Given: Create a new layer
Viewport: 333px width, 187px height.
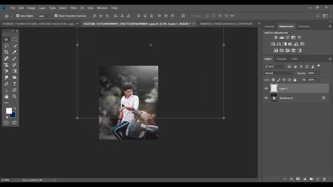Looking at the screenshot, I should (x=318, y=179).
